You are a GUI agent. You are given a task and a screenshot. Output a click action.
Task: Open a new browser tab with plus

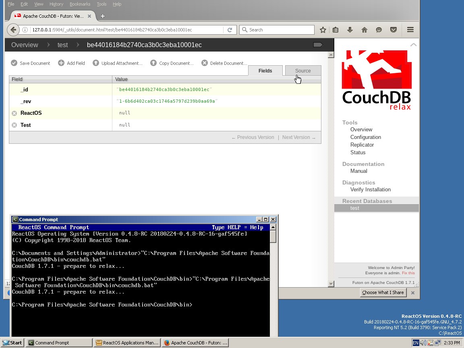coord(103,16)
